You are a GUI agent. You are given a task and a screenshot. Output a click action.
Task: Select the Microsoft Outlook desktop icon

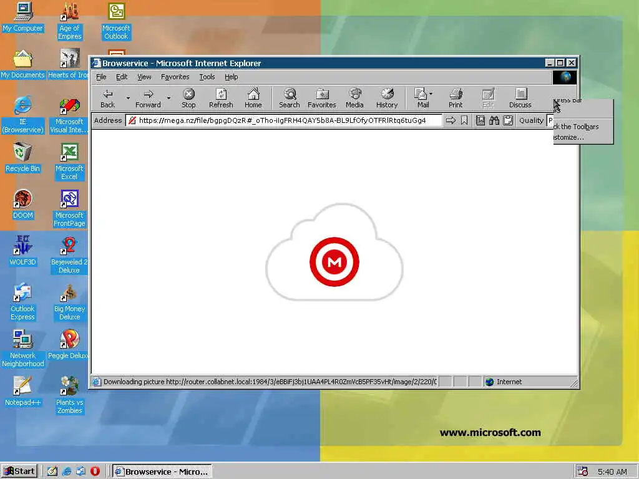(116, 21)
